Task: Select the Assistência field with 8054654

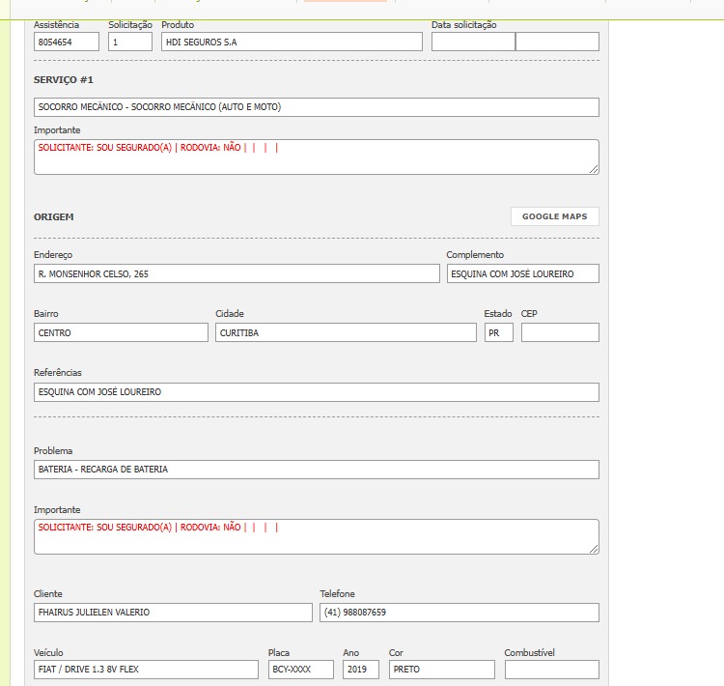Action: (x=67, y=42)
